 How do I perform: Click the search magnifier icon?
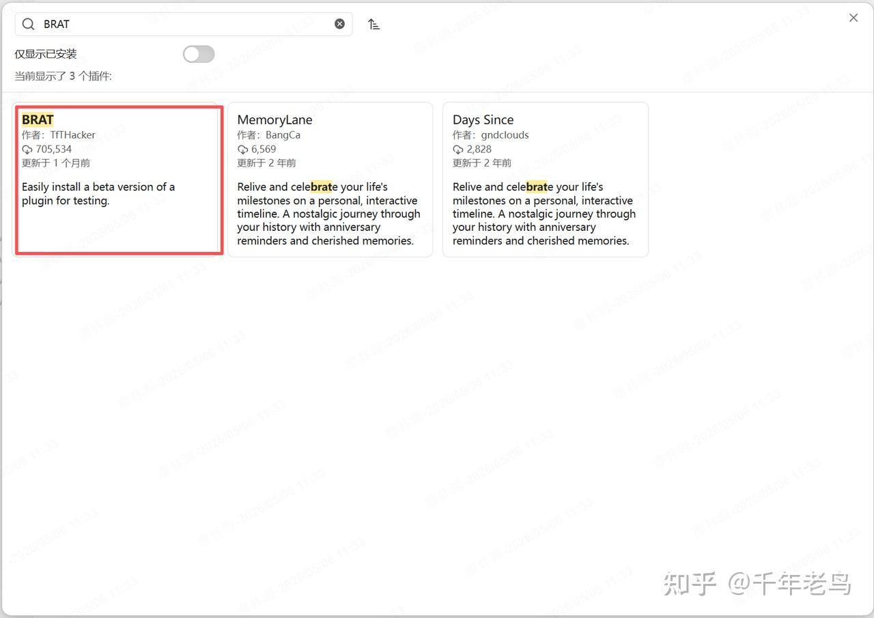[28, 24]
